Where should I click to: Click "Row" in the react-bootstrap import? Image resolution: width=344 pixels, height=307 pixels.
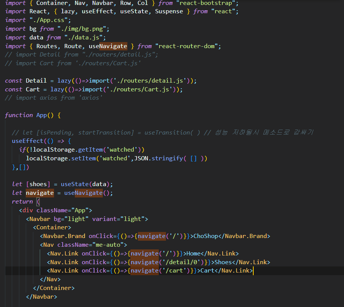coord(125,3)
